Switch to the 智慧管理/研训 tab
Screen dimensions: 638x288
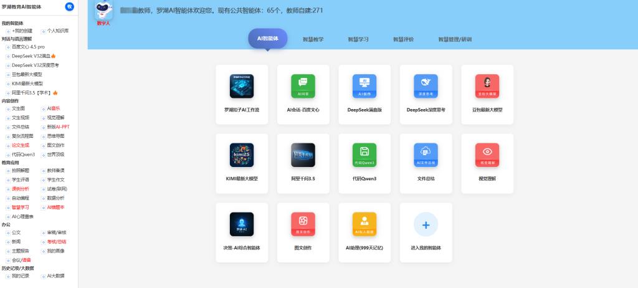(455, 39)
